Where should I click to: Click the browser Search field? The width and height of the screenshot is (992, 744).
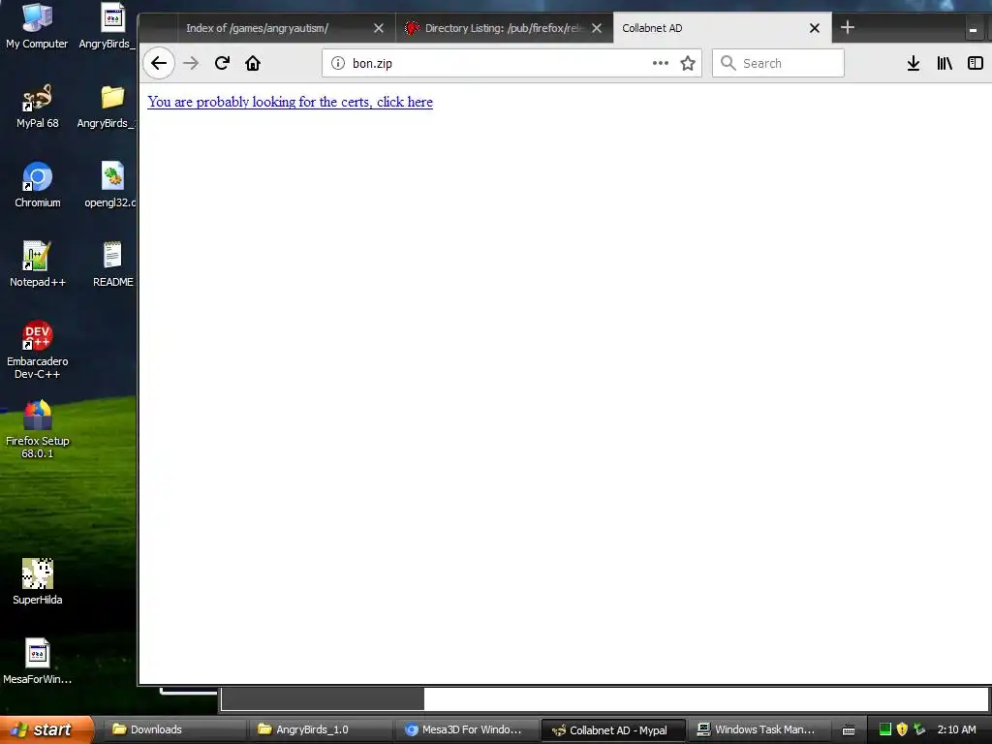(x=778, y=63)
